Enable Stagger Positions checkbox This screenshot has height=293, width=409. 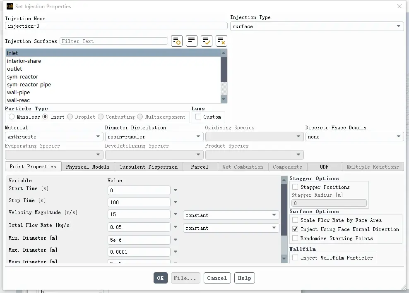pyautogui.click(x=295, y=187)
